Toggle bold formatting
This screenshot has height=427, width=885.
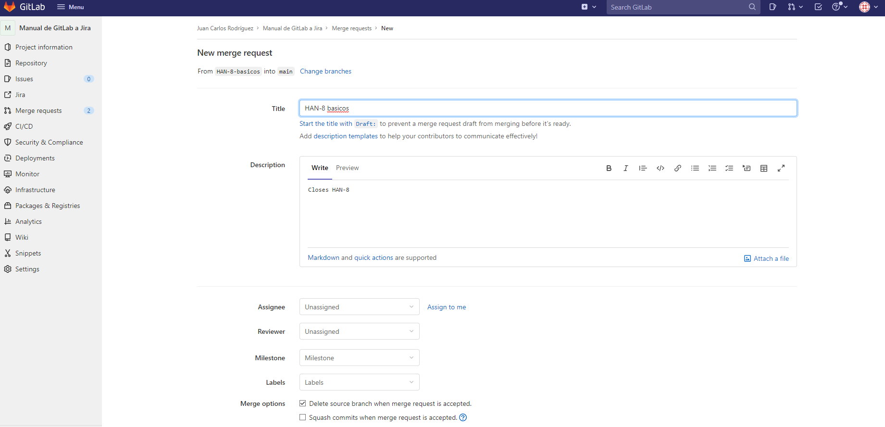tap(609, 168)
